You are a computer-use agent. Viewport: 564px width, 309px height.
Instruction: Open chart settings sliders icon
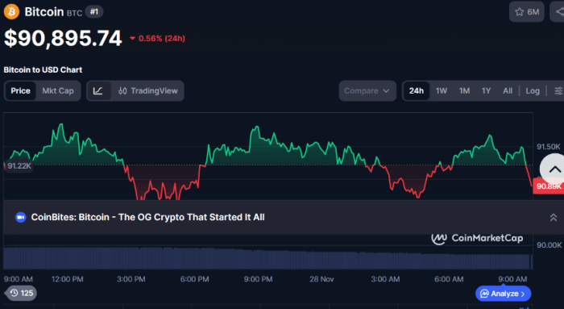click(x=558, y=90)
